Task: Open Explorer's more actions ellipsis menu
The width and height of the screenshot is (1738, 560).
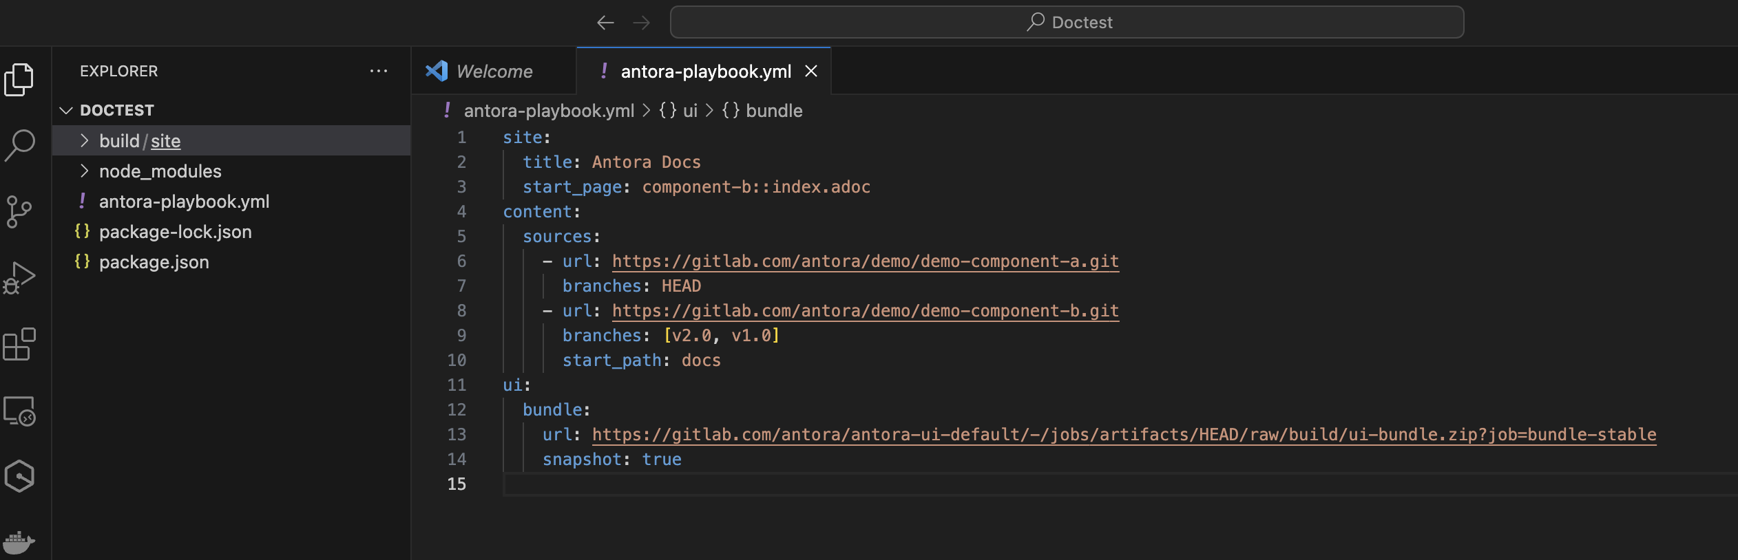Action: [379, 71]
